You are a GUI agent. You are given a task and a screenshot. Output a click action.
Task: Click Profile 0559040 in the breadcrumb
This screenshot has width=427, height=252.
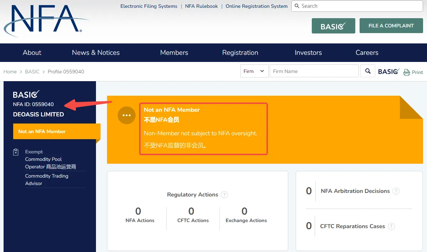click(x=66, y=72)
